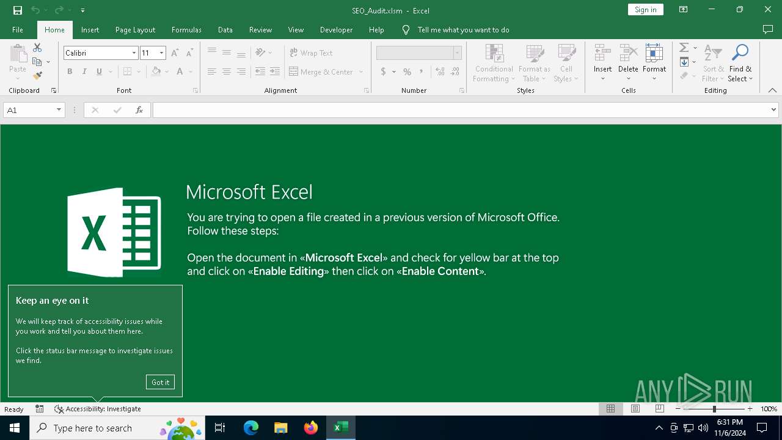Click the Redo arrow icon
The image size is (782, 440).
(x=59, y=10)
